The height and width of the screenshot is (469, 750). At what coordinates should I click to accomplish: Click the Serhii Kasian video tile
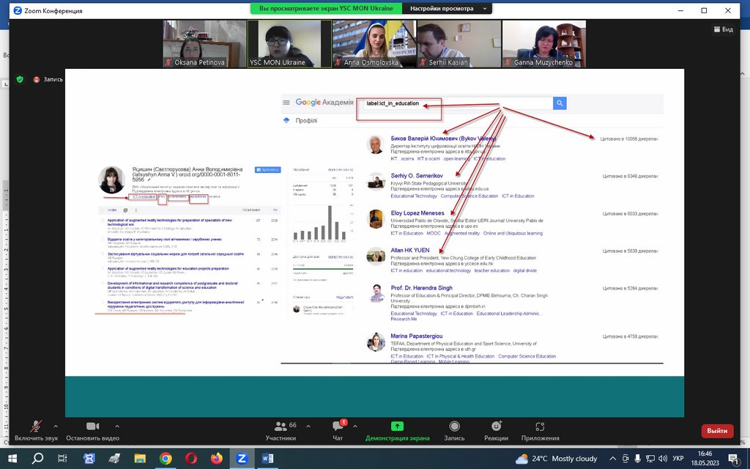click(459, 44)
